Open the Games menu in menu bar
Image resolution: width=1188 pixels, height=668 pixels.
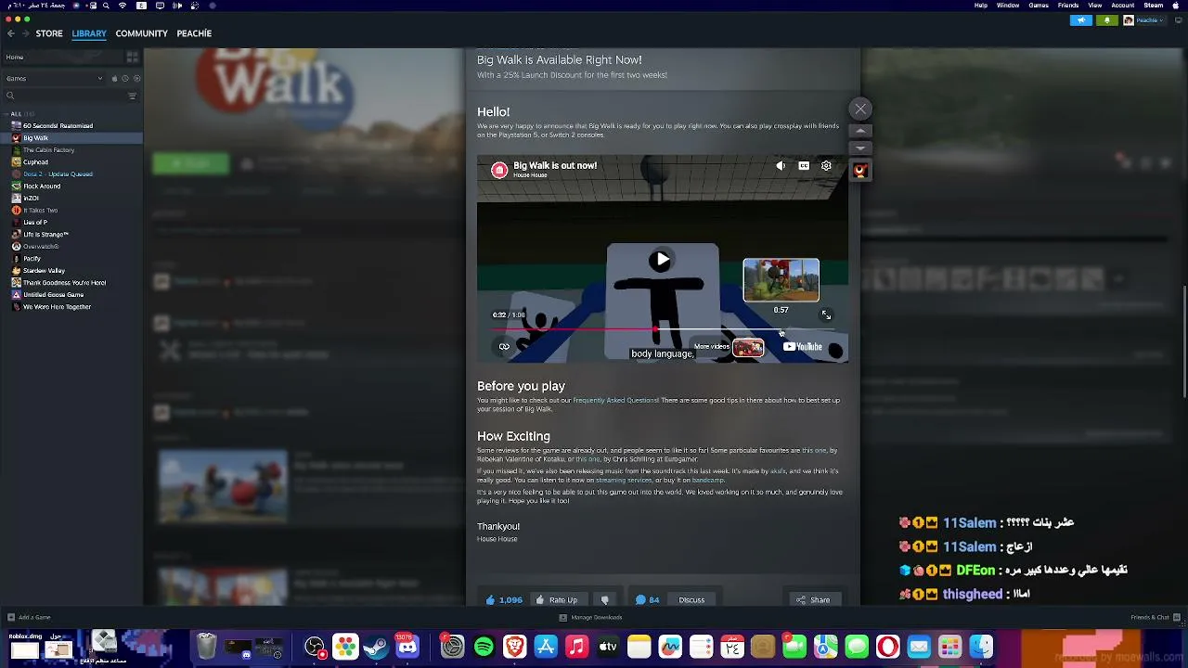1039,6
